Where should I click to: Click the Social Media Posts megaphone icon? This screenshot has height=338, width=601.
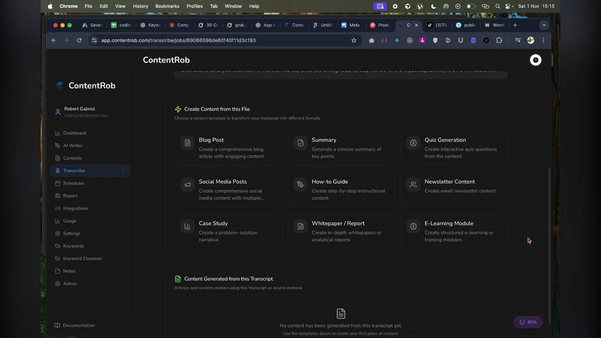coord(187,185)
